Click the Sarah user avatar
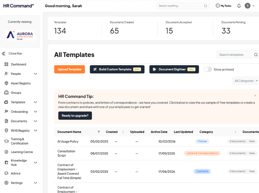This screenshot has width=259, height=193. [247, 6]
